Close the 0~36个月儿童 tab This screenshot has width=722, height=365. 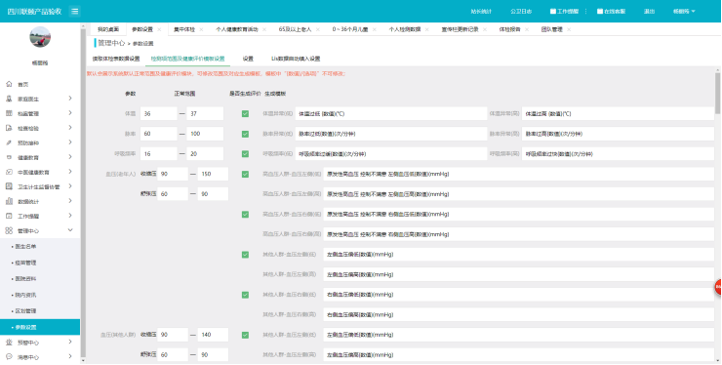pos(375,29)
